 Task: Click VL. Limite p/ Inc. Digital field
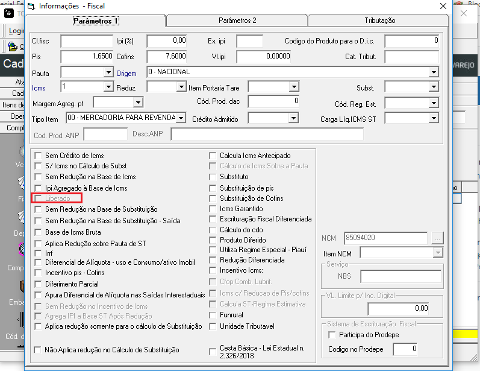[398, 309]
